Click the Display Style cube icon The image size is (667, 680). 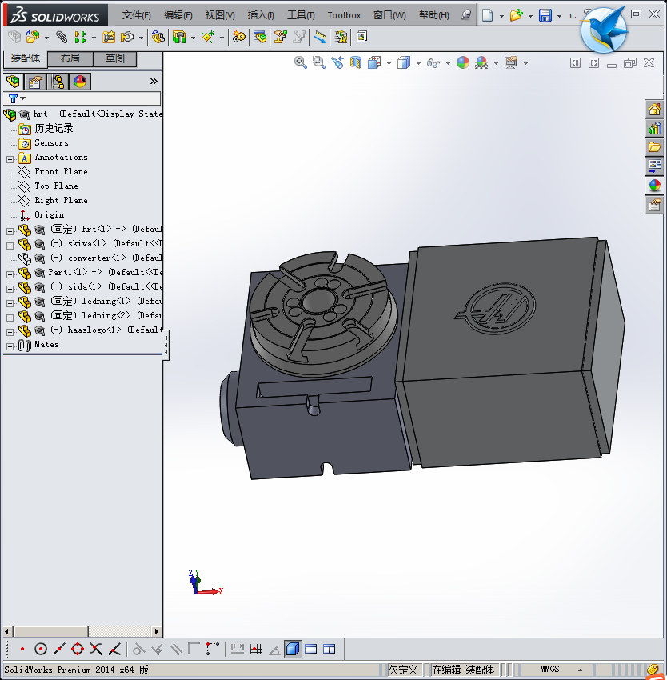404,63
